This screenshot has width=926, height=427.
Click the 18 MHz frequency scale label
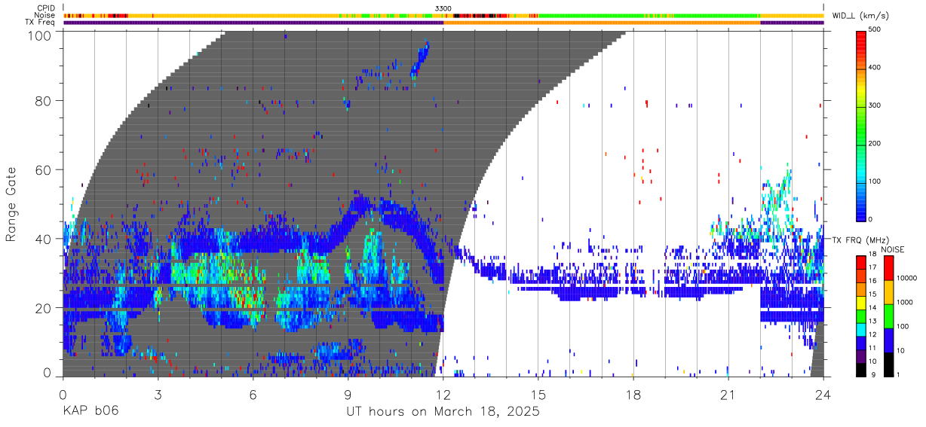(872, 256)
